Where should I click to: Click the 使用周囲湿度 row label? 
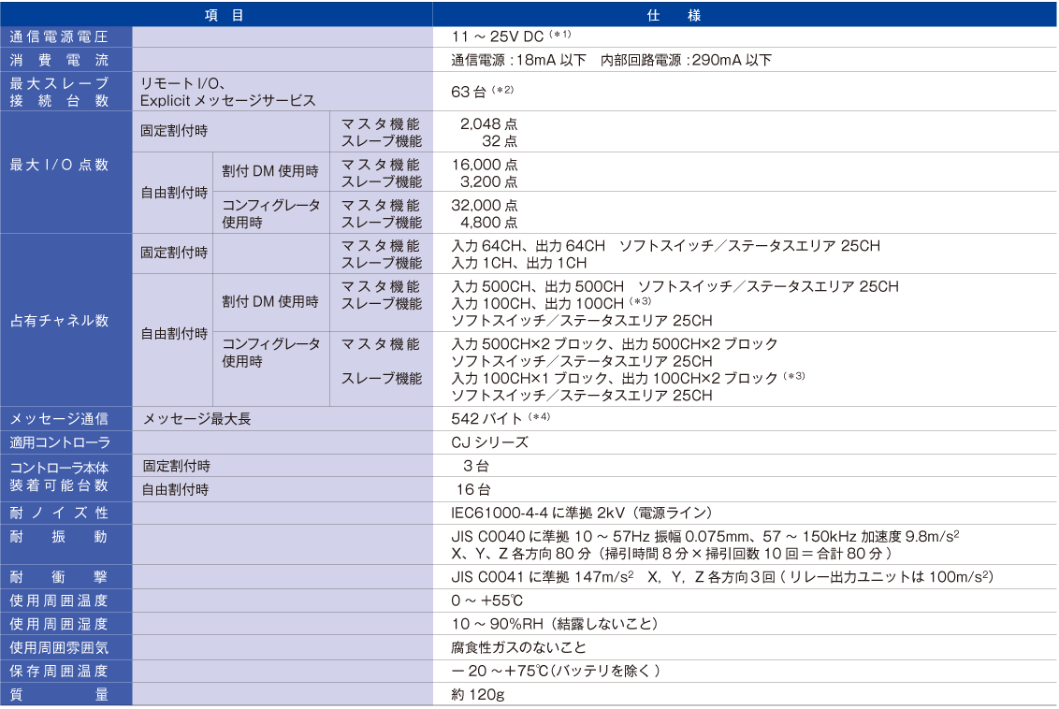click(x=59, y=624)
